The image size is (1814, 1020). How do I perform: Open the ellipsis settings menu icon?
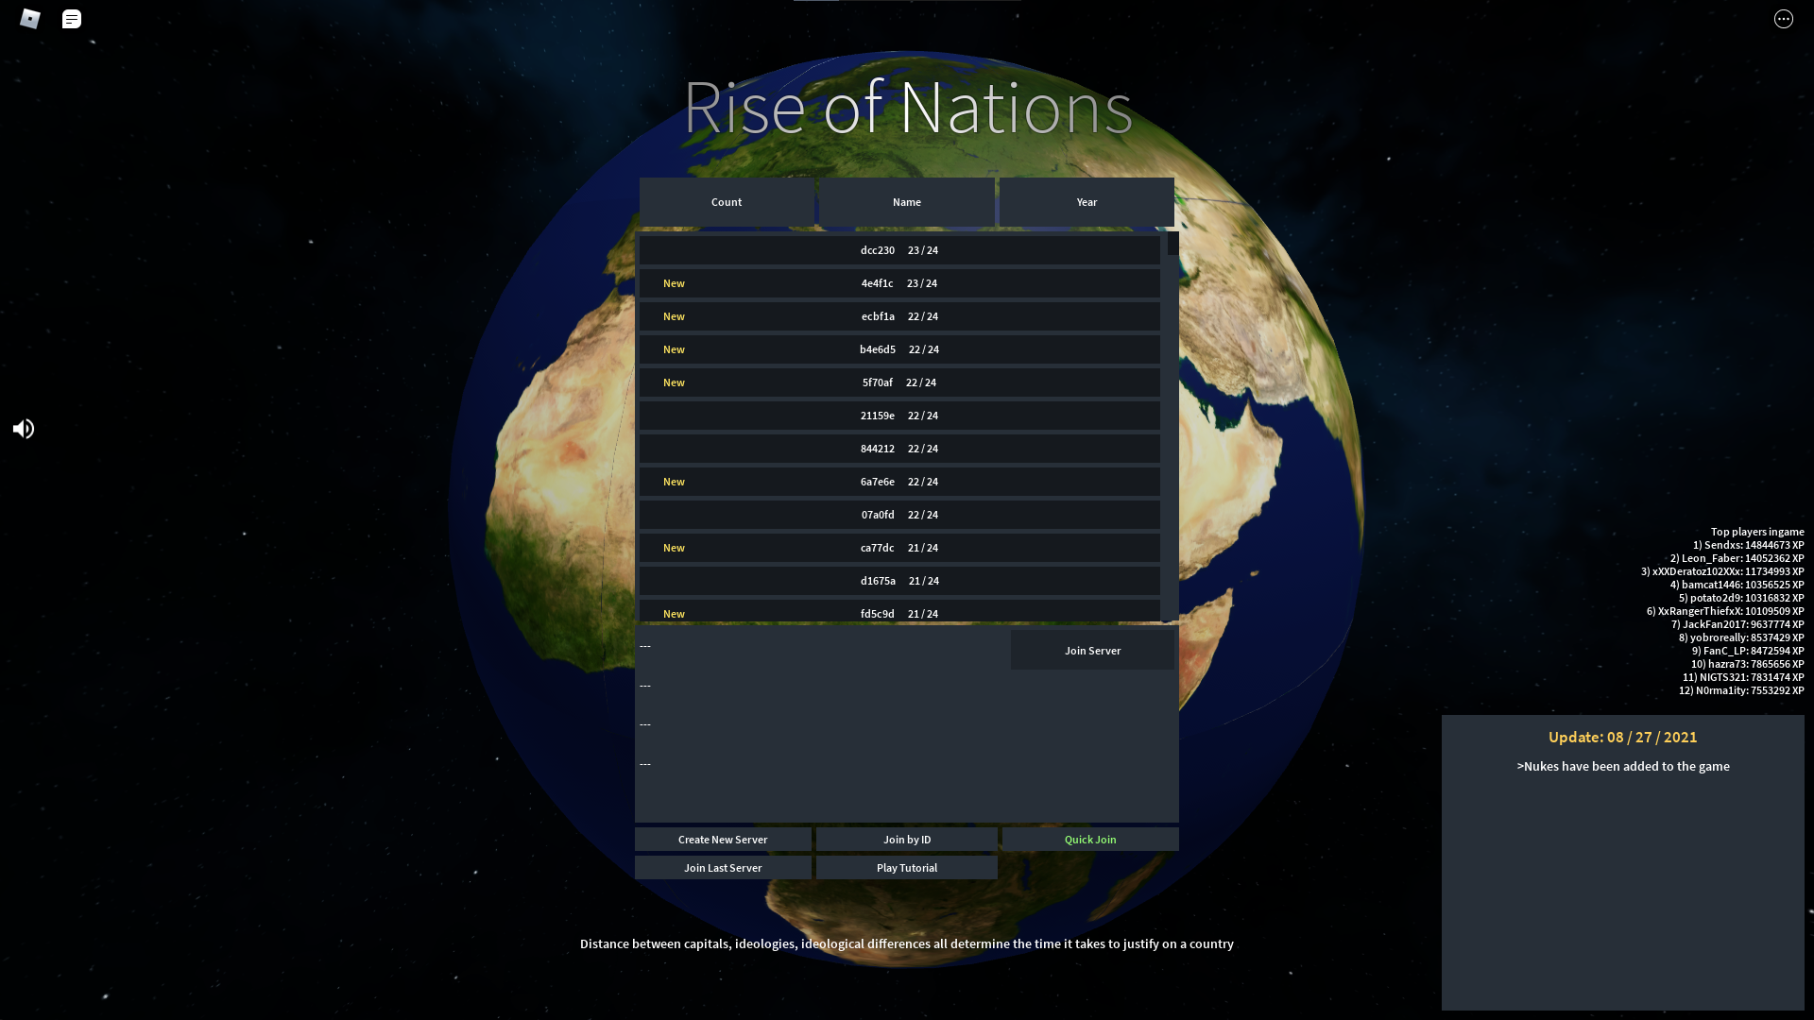coord(1783,19)
